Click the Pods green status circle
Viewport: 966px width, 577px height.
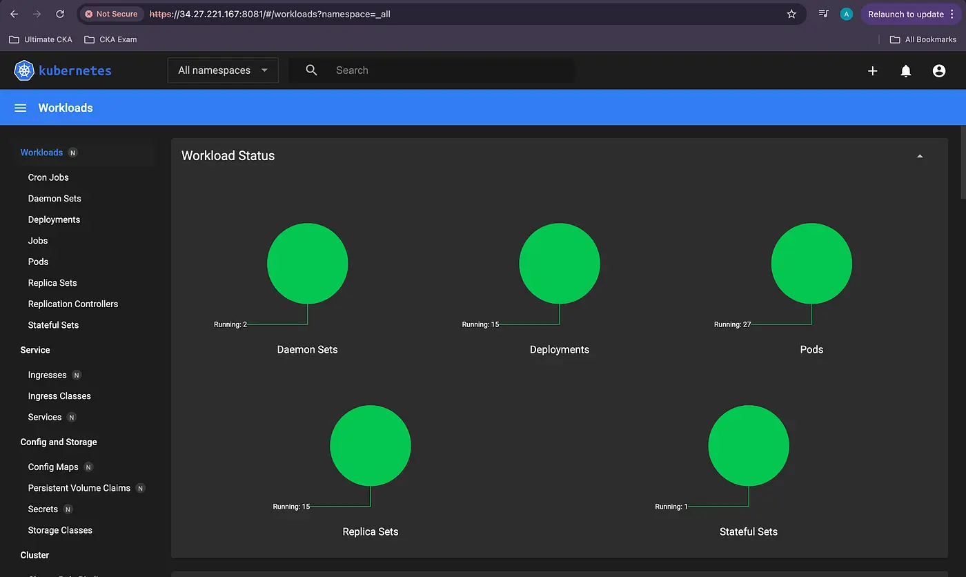coord(811,263)
